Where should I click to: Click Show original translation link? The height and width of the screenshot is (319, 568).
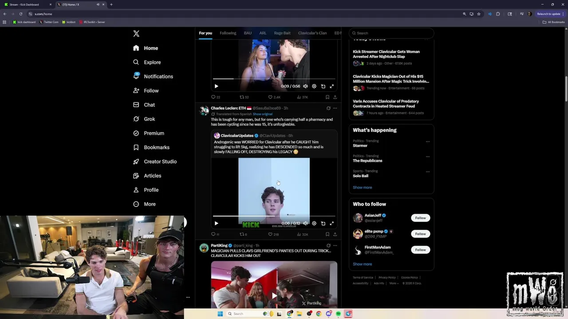coord(263,114)
